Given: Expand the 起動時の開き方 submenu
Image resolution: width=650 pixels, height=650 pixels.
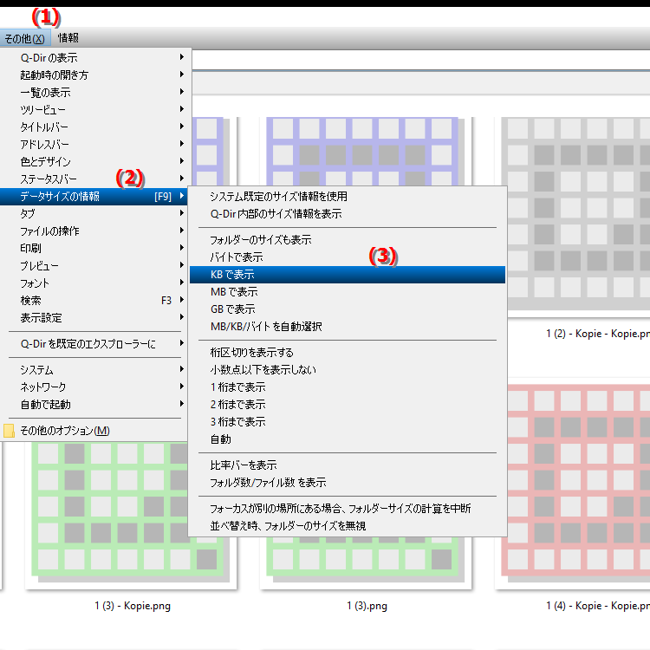Looking at the screenshot, I should [x=94, y=75].
